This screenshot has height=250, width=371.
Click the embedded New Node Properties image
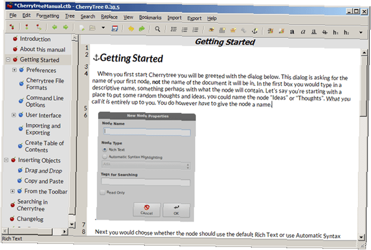pyautogui.click(x=146, y=167)
